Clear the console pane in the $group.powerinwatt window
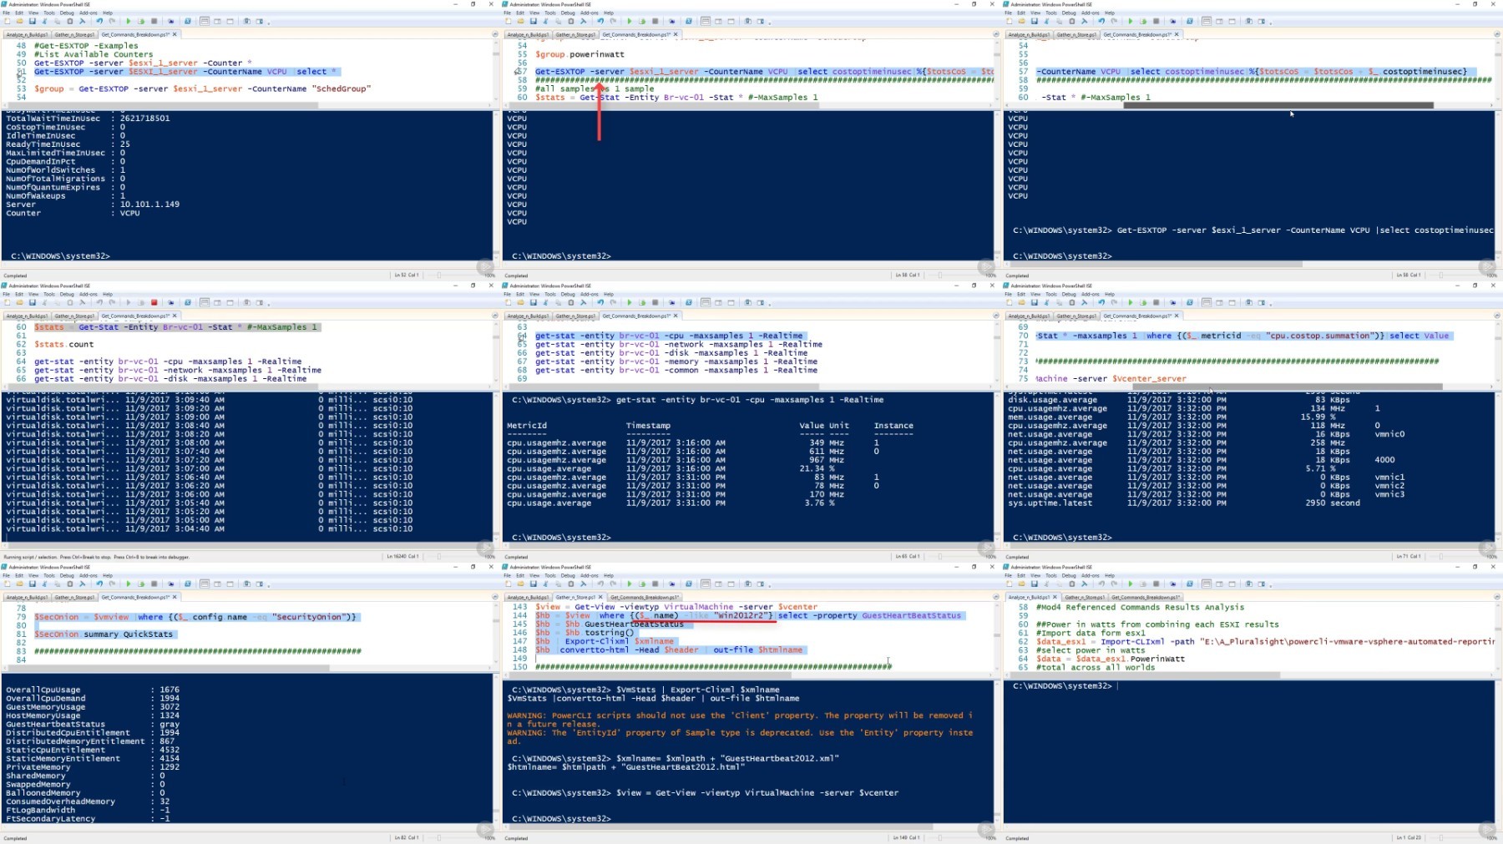The width and height of the screenshot is (1503, 844). point(584,22)
